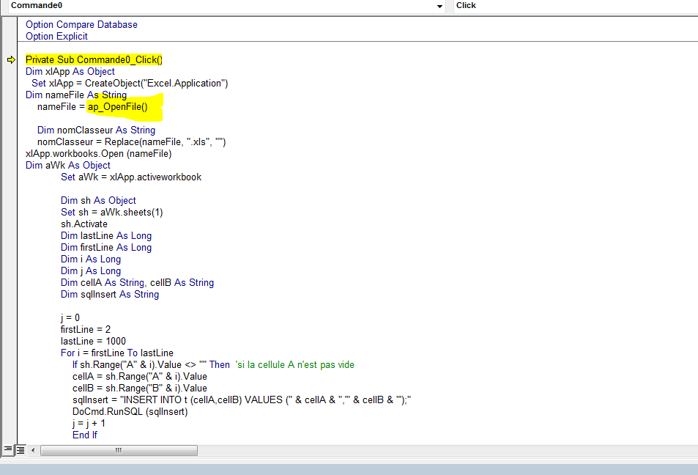Viewport: 698px width, 475px height.
Task: Click the horizontal scrollbar left arrow
Action: pos(33,450)
